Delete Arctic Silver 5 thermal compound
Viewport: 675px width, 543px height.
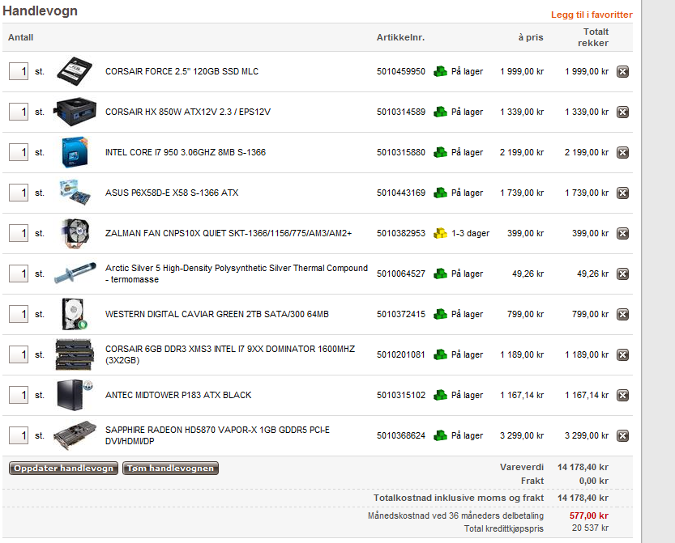tap(622, 274)
